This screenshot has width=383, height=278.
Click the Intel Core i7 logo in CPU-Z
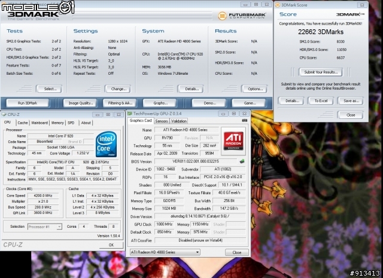(106, 144)
